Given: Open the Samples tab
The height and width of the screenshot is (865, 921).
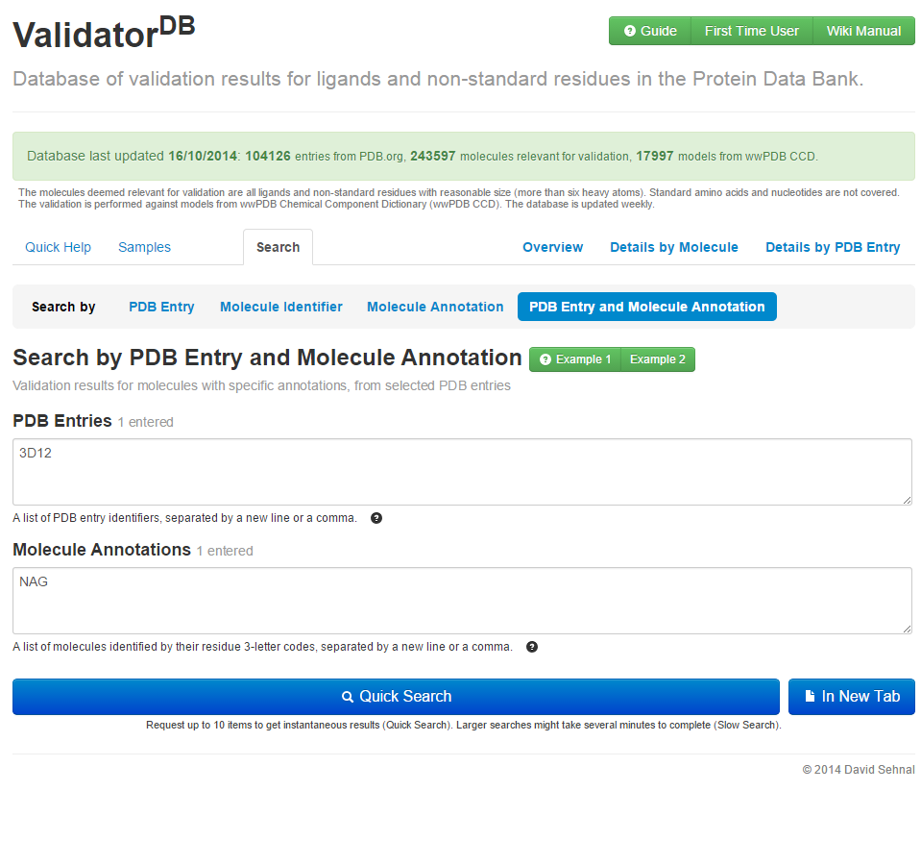Looking at the screenshot, I should [144, 247].
